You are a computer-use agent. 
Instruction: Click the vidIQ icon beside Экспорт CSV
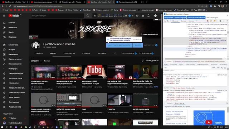156,45
